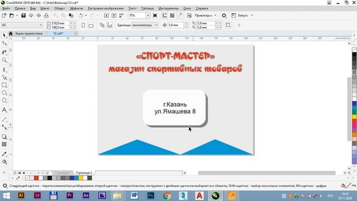357x201 pixels.
Task: Open a document via folder icon
Action: [12, 16]
